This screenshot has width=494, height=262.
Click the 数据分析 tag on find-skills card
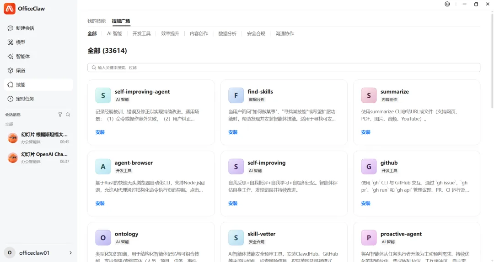point(257,100)
